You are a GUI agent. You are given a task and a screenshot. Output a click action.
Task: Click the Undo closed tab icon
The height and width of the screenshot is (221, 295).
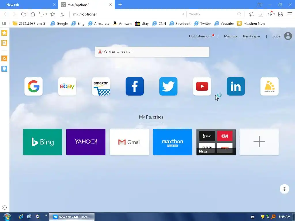pos(41,14)
